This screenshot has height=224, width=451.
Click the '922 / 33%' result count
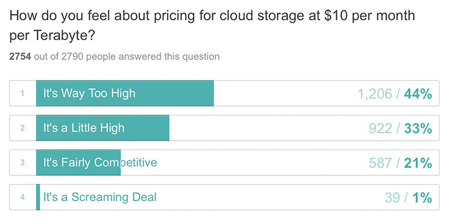point(400,129)
